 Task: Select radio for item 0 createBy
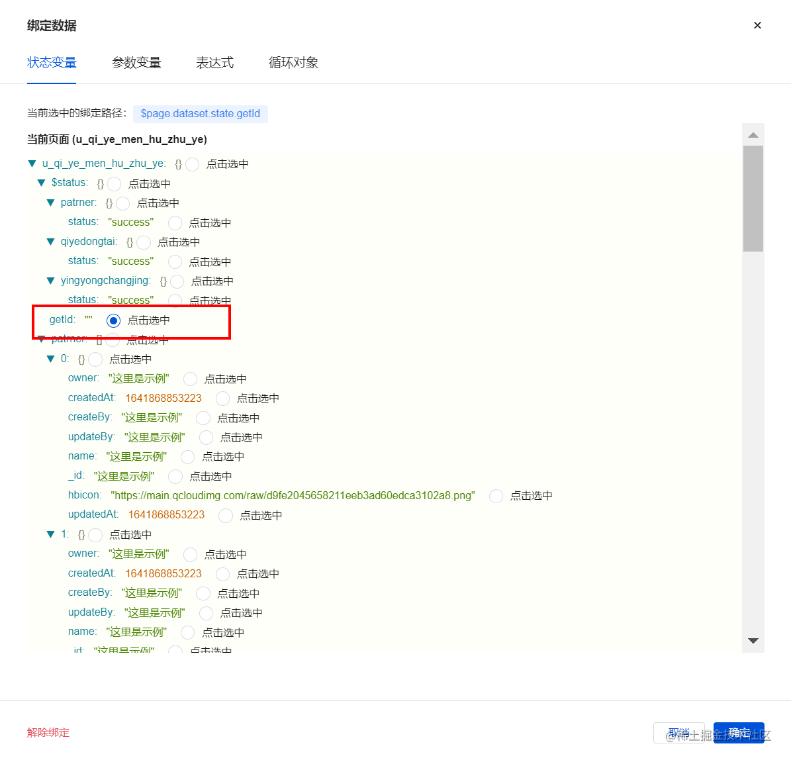[x=203, y=418]
